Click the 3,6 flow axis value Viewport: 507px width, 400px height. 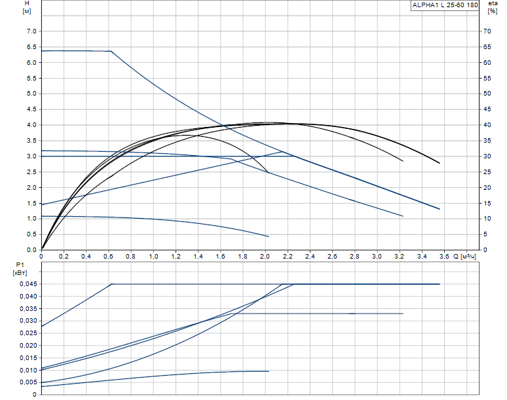(x=444, y=257)
